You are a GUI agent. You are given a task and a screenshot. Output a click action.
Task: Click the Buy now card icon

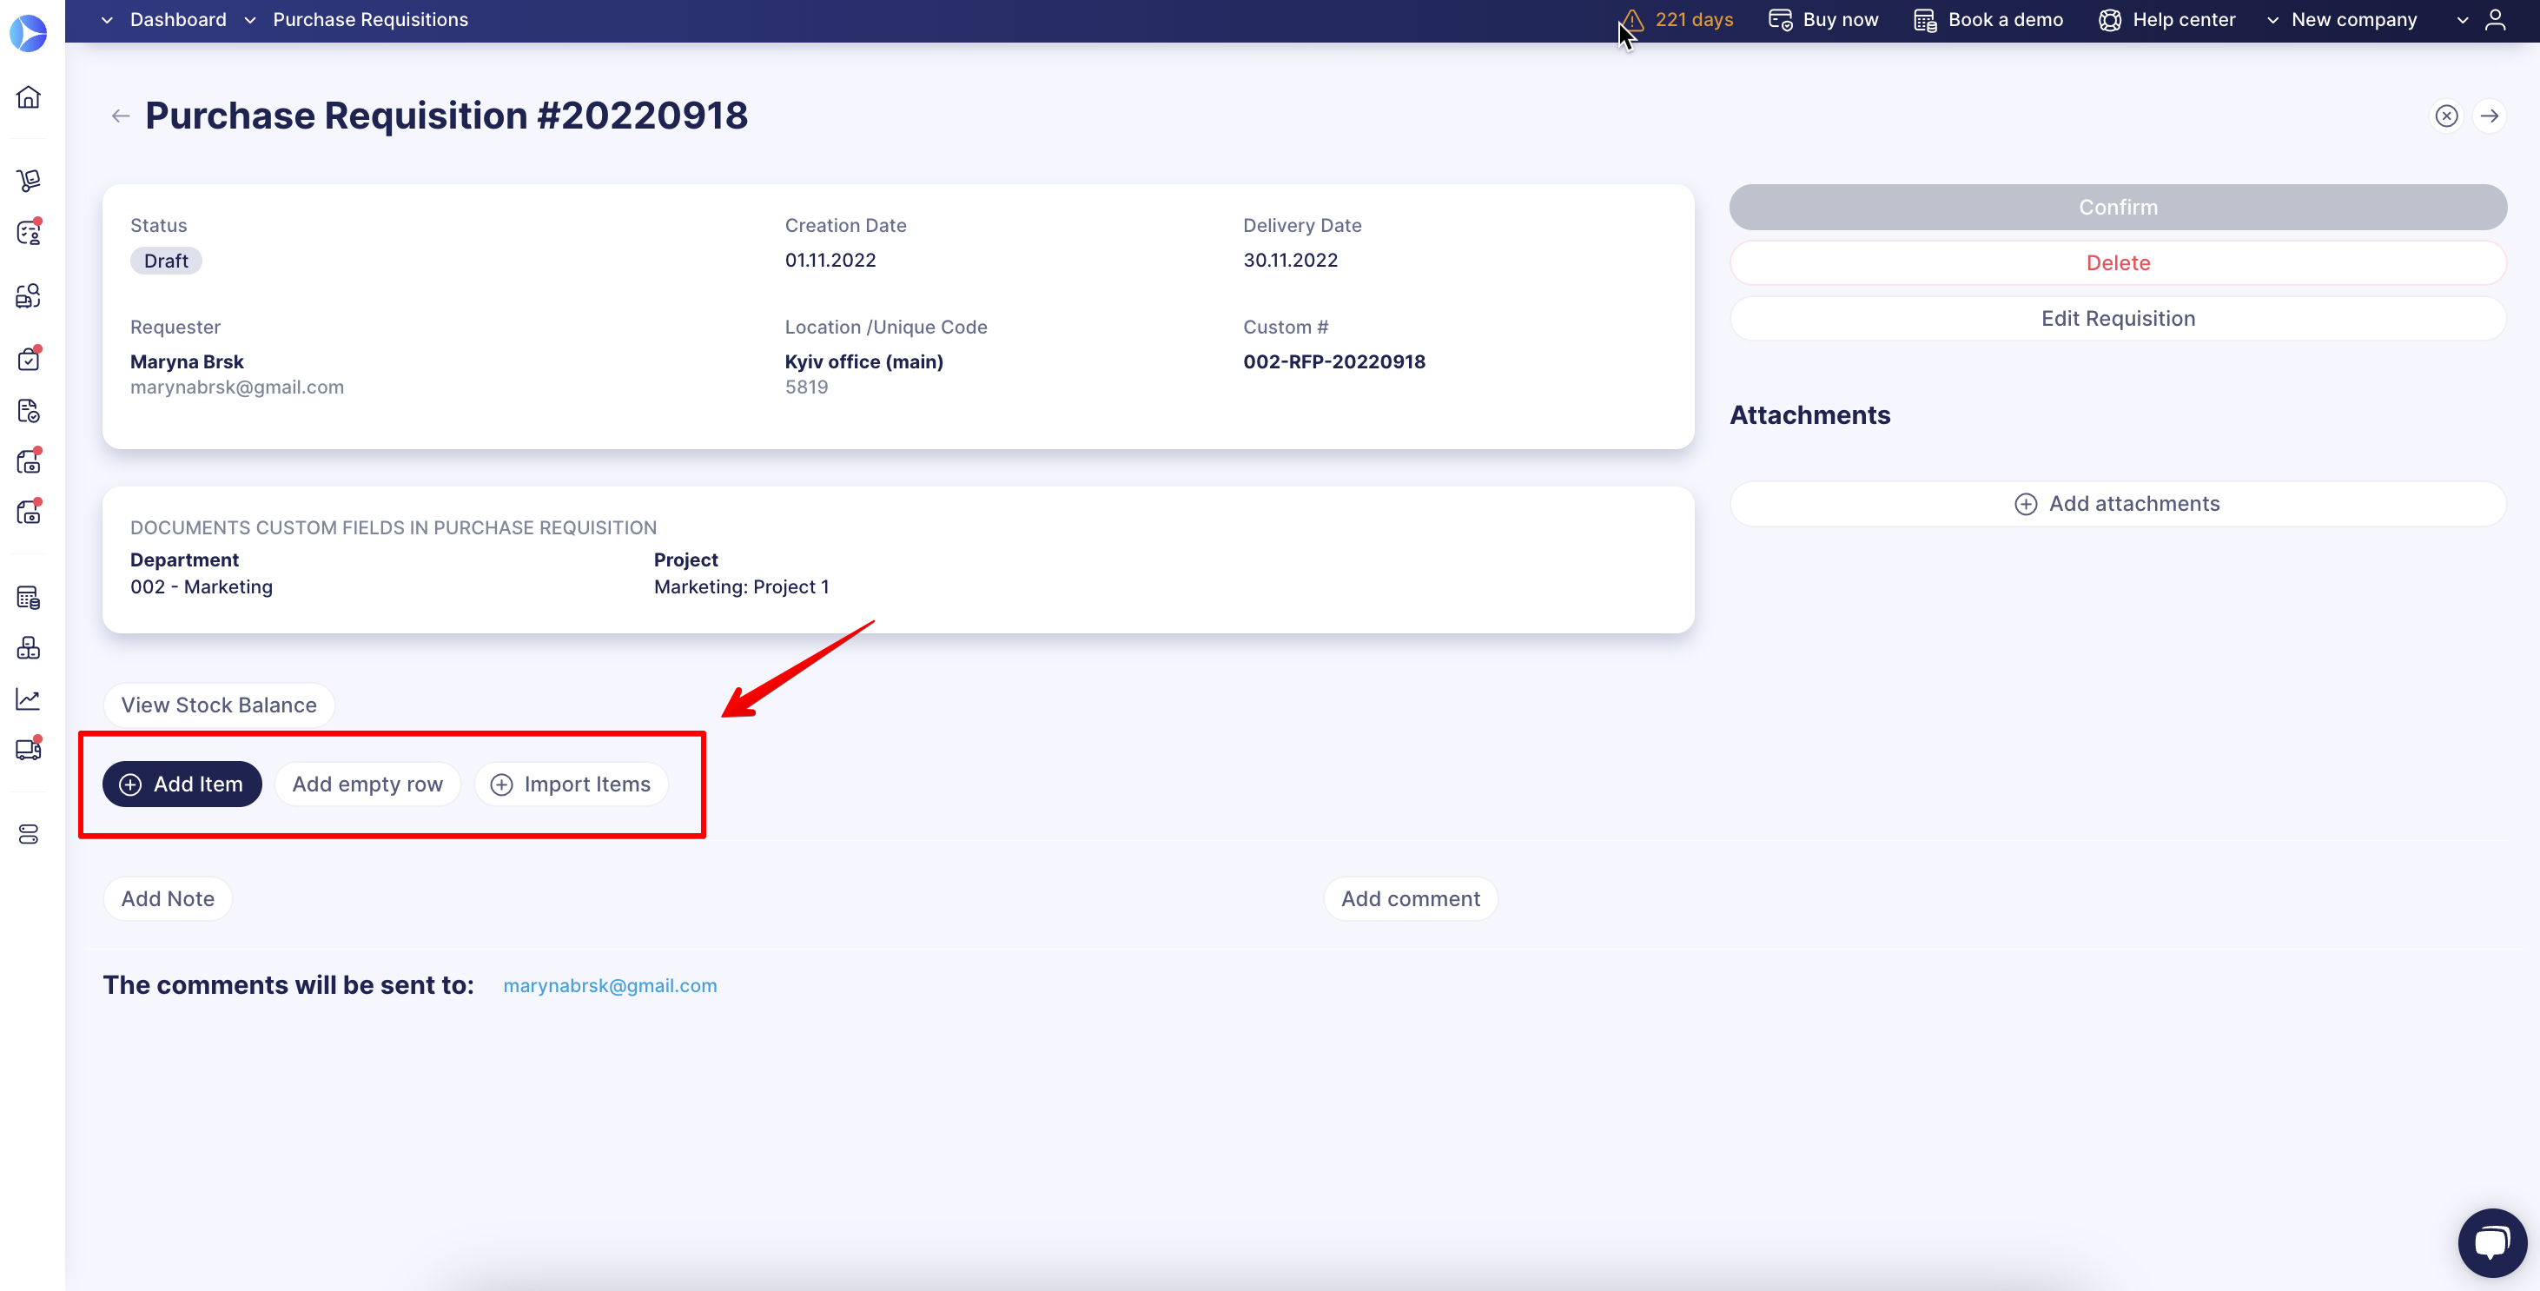pyautogui.click(x=1780, y=20)
